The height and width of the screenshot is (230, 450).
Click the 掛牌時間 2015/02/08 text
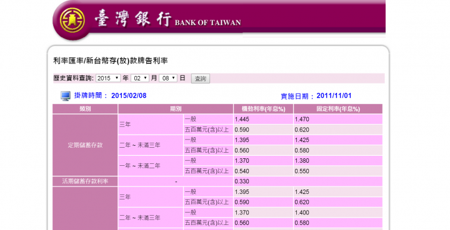110,95
